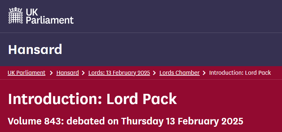Select the current breadcrumb Introduction: Lord Pack
Image resolution: width=282 pixels, height=132 pixels.
[x=240, y=73]
